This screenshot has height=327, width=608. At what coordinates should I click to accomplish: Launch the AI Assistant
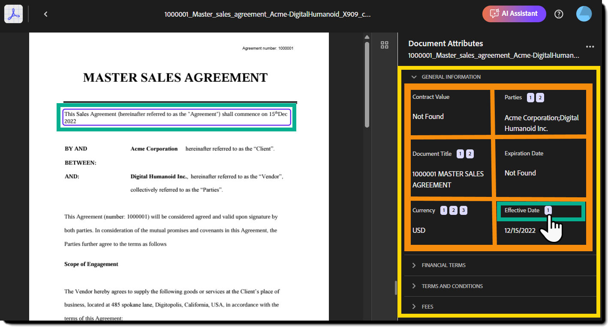(x=514, y=14)
